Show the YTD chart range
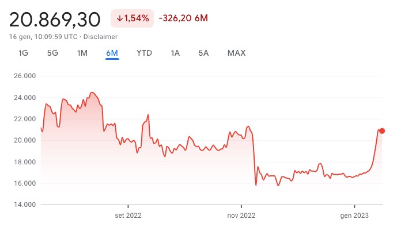The height and width of the screenshot is (227, 401). tap(144, 53)
